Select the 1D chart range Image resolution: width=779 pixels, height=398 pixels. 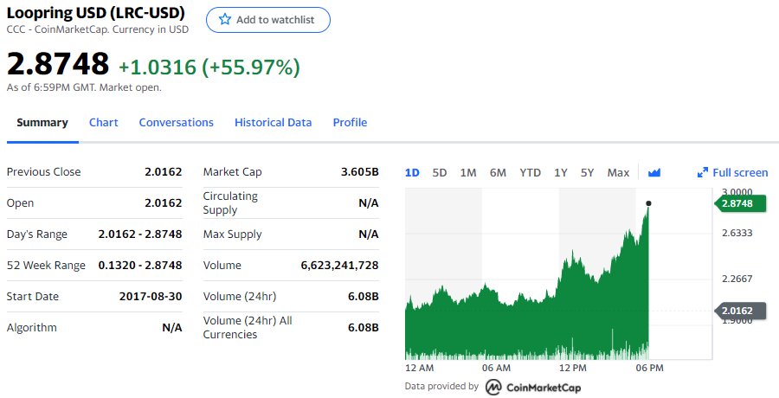(412, 172)
